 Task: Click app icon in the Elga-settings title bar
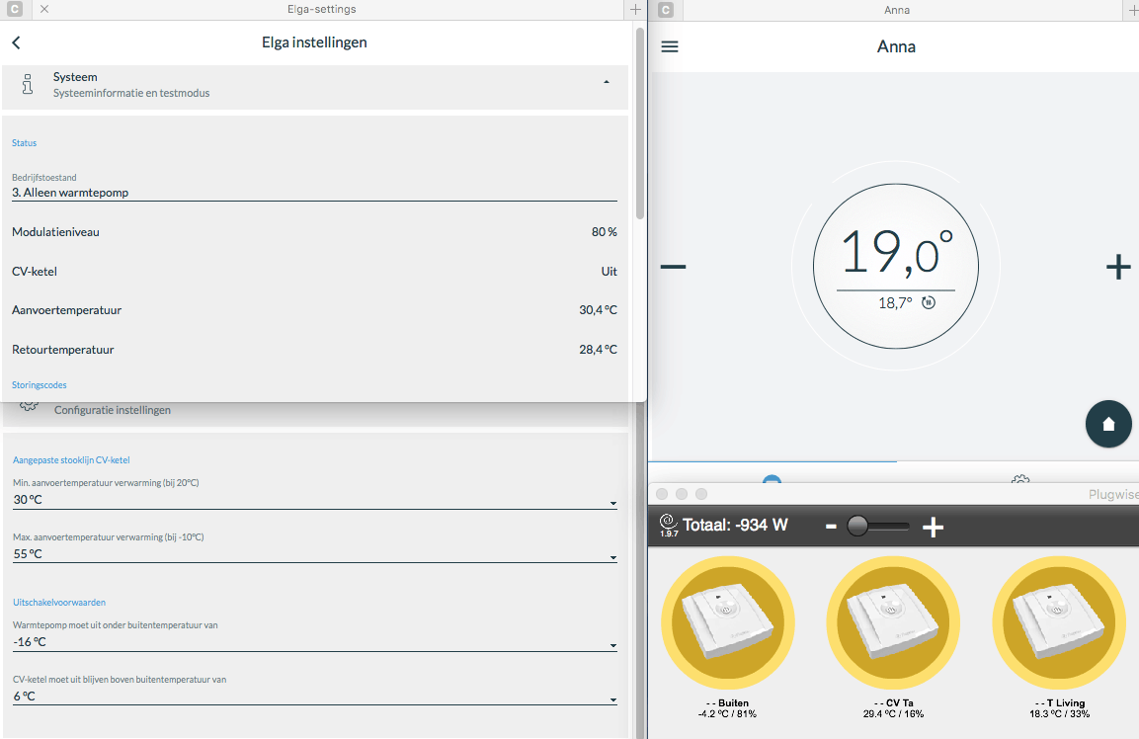point(14,10)
